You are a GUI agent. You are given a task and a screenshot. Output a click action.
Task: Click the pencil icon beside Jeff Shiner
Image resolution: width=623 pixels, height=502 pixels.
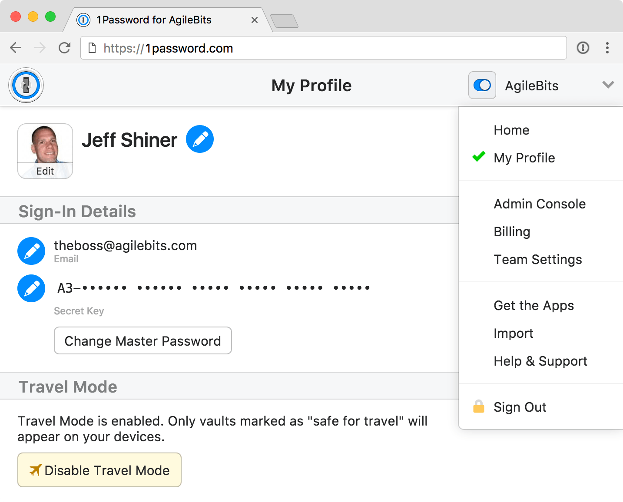click(200, 139)
